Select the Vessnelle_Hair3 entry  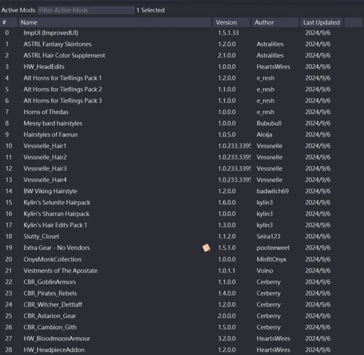(x=45, y=169)
